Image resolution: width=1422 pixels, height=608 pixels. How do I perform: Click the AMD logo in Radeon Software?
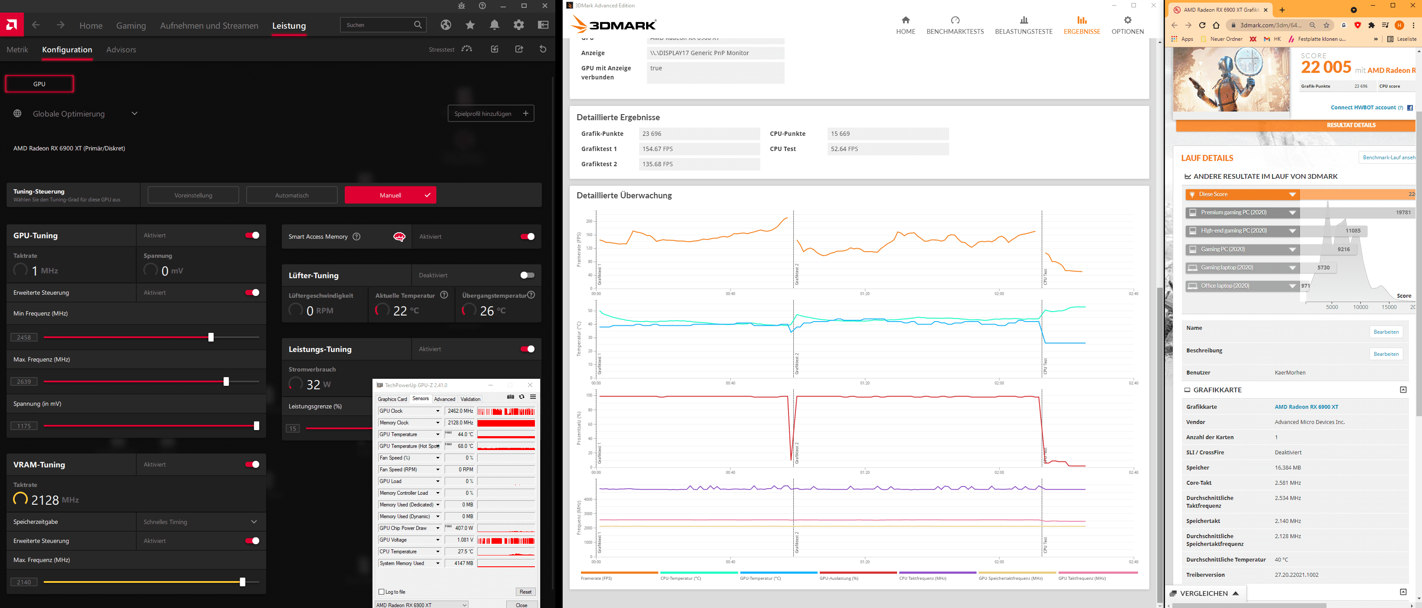[x=12, y=25]
